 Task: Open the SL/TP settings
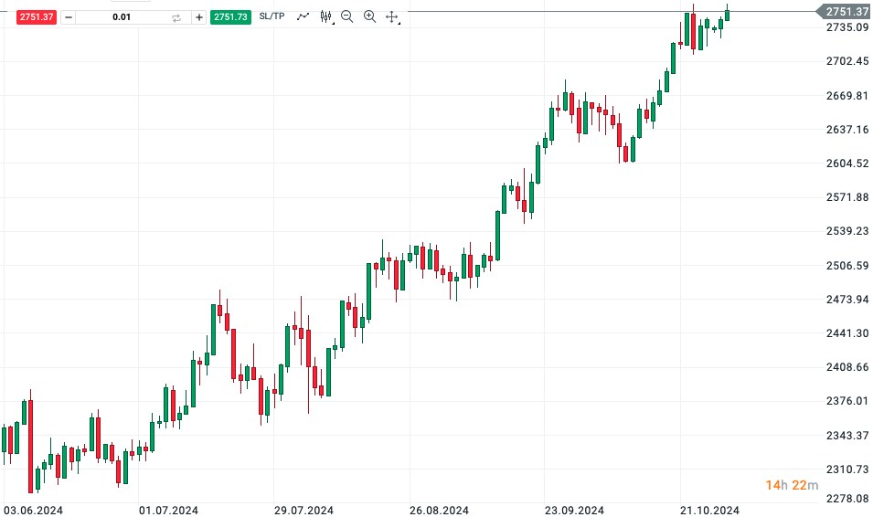271,16
